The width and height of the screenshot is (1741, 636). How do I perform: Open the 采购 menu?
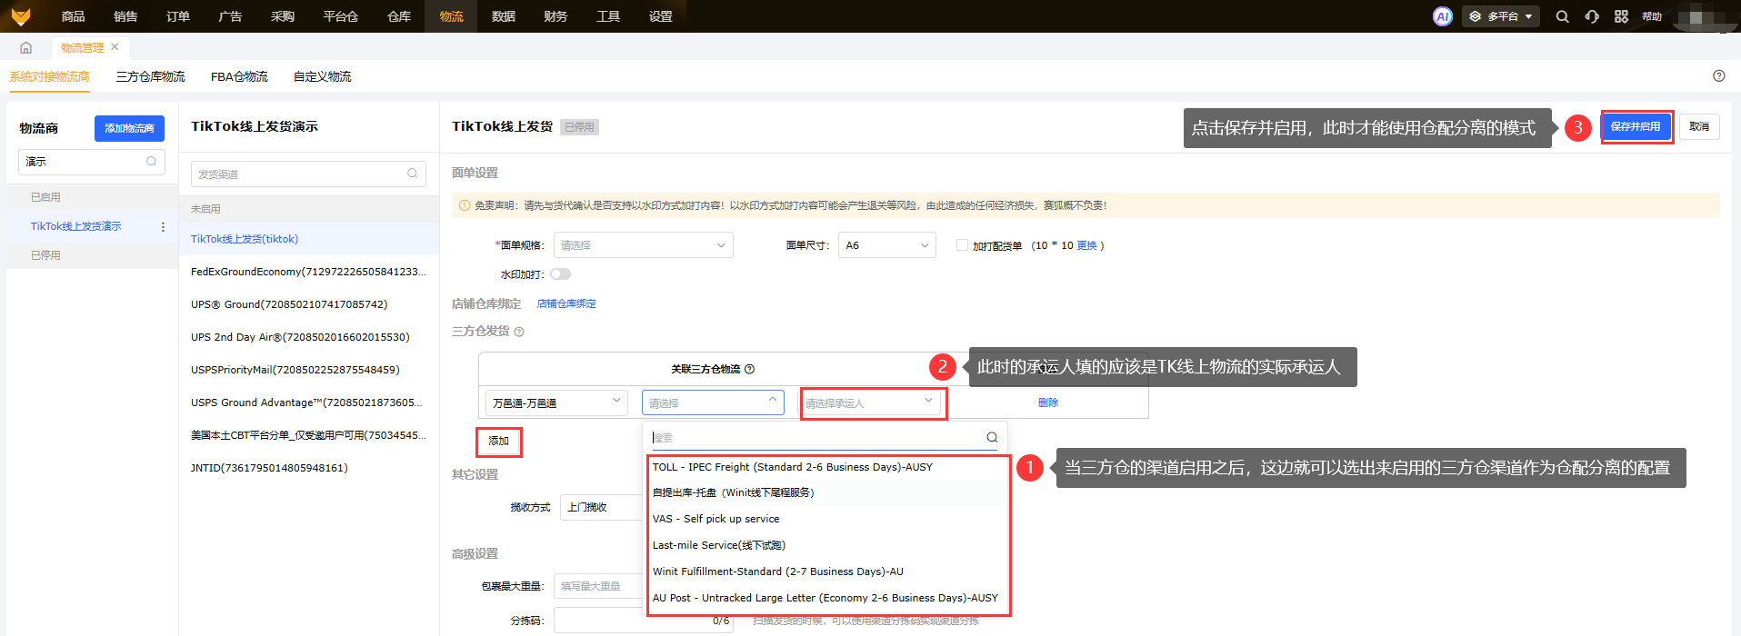[x=283, y=16]
